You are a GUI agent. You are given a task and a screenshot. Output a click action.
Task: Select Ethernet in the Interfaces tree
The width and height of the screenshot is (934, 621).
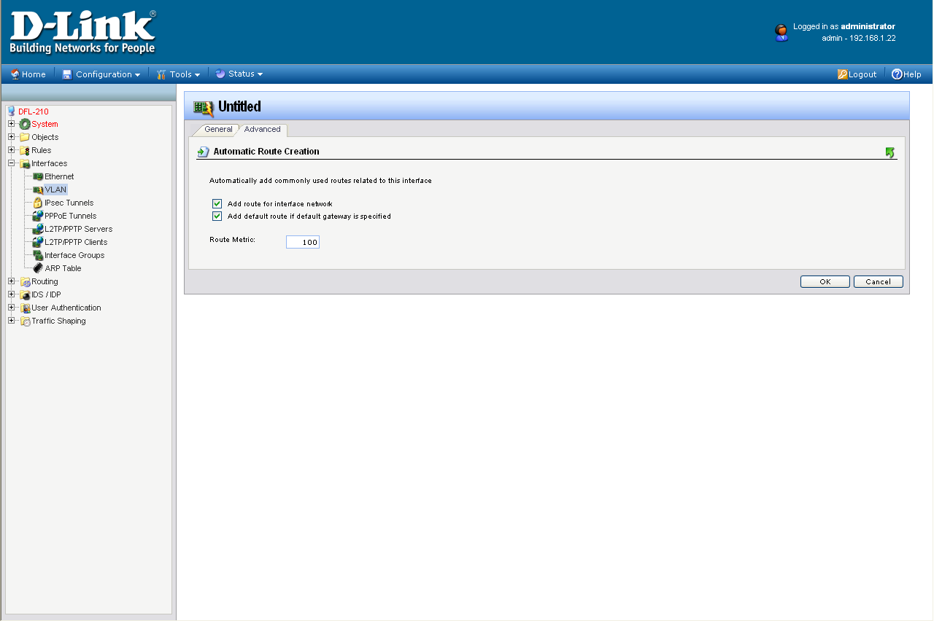(59, 176)
